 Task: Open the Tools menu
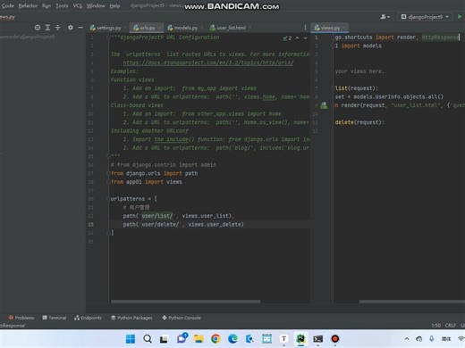tap(62, 5)
